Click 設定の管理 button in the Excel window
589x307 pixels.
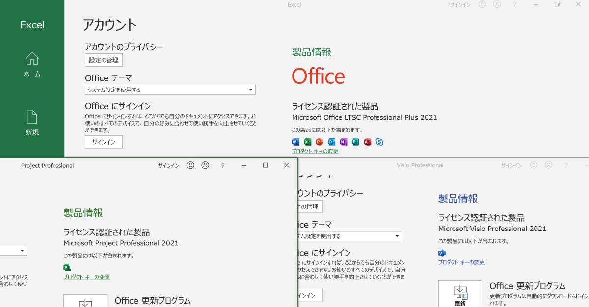[104, 60]
